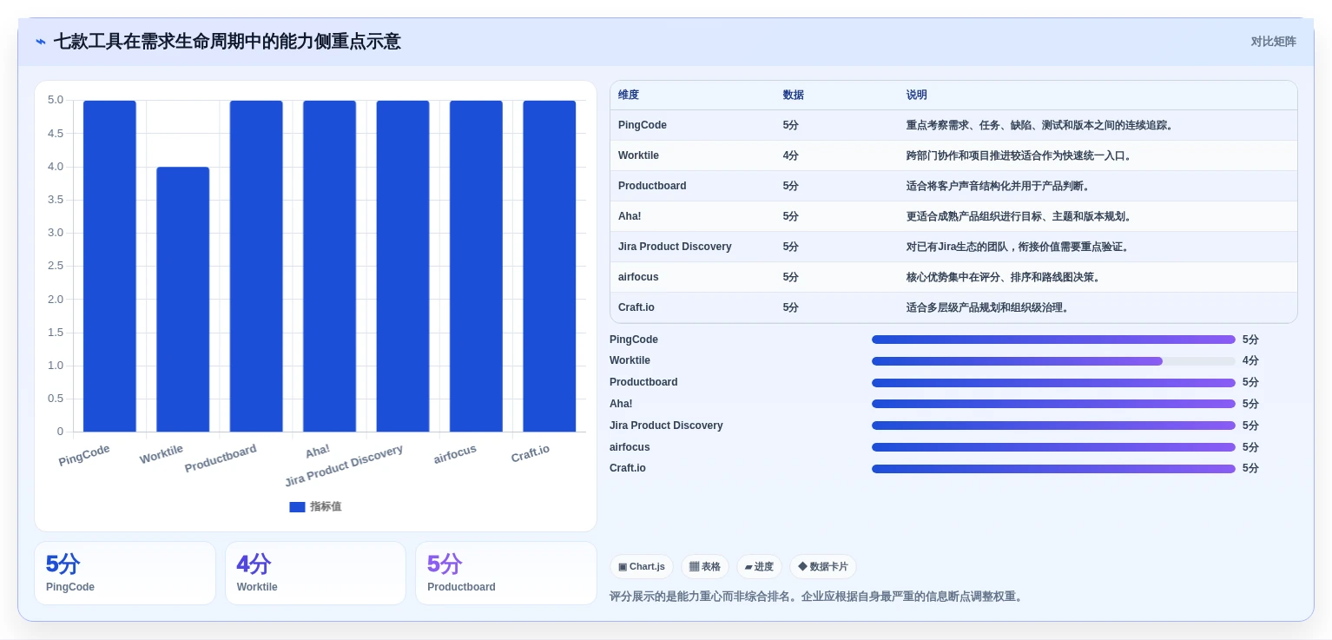
Task: Open the Productboard 5分 data card
Action: 506,573
